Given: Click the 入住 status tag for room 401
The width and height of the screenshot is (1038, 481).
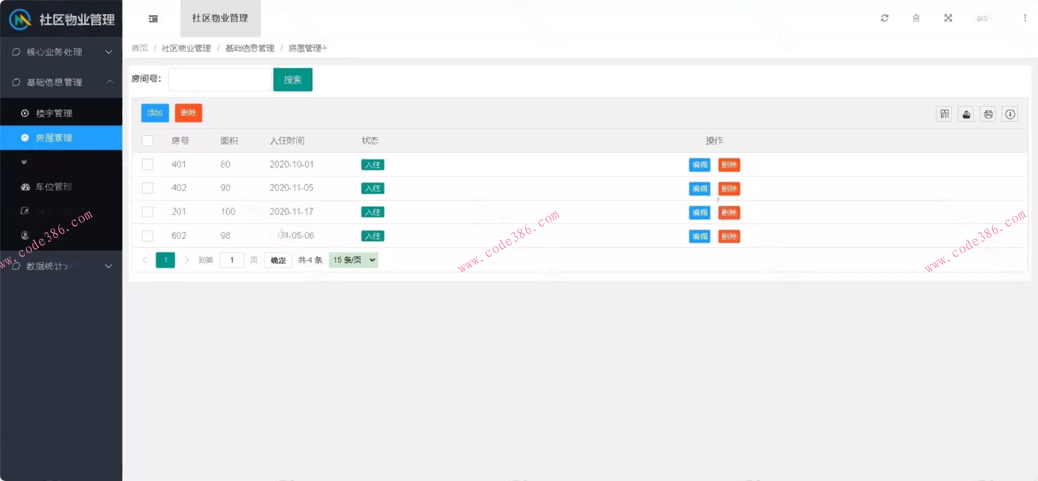Looking at the screenshot, I should 373,165.
